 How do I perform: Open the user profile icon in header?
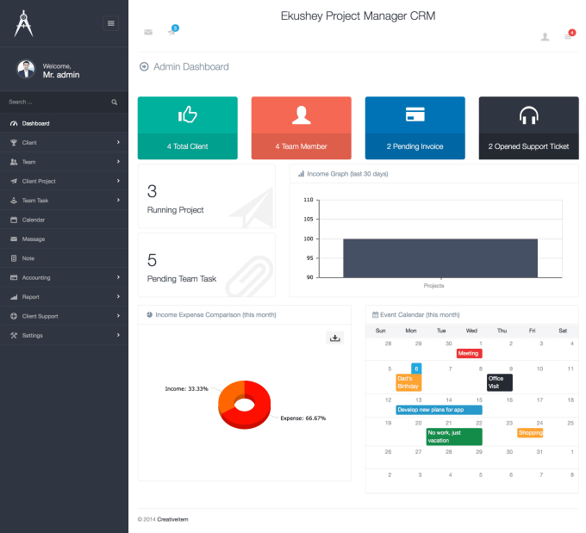pos(545,37)
